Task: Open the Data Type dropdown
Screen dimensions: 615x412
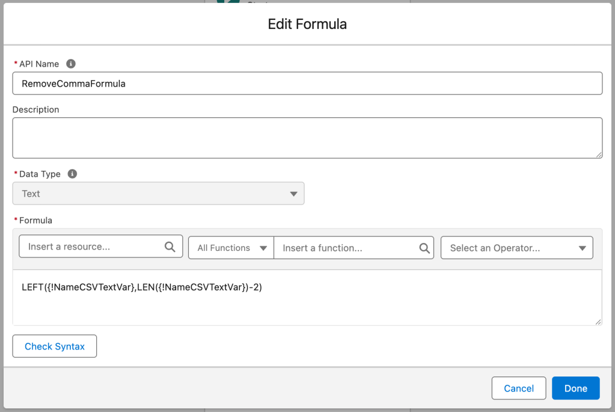Action: [158, 193]
